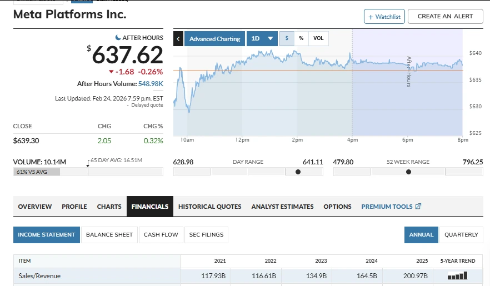This screenshot has width=490, height=286.
Task: Open Advanced Charting
Action: click(x=214, y=38)
